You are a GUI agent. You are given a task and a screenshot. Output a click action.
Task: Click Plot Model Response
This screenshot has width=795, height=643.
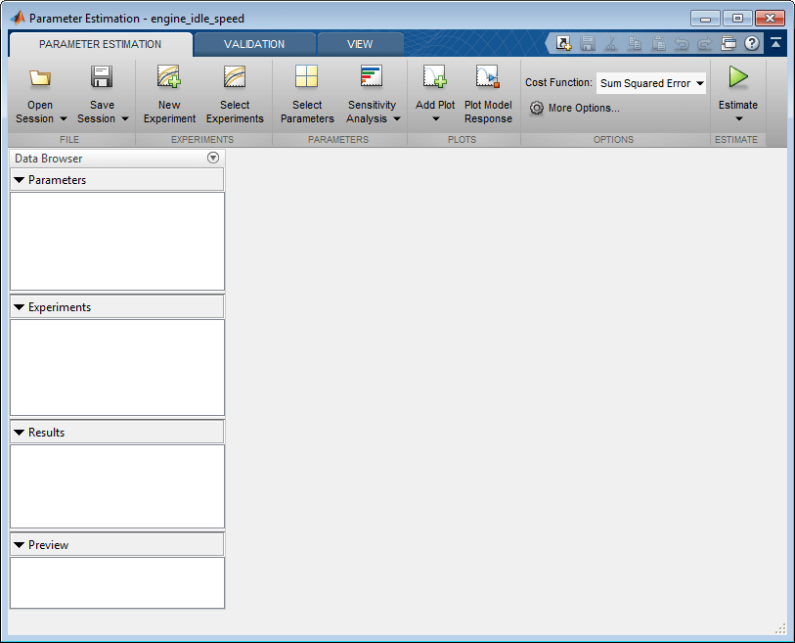pyautogui.click(x=488, y=94)
